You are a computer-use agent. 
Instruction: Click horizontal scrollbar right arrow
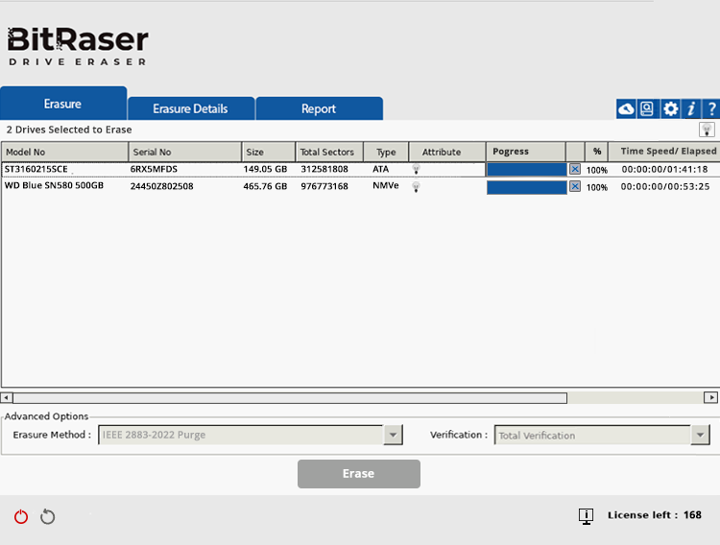pos(710,397)
